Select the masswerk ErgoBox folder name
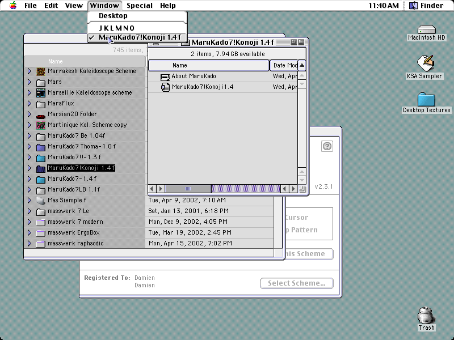The width and height of the screenshot is (454, 340). pos(74,232)
